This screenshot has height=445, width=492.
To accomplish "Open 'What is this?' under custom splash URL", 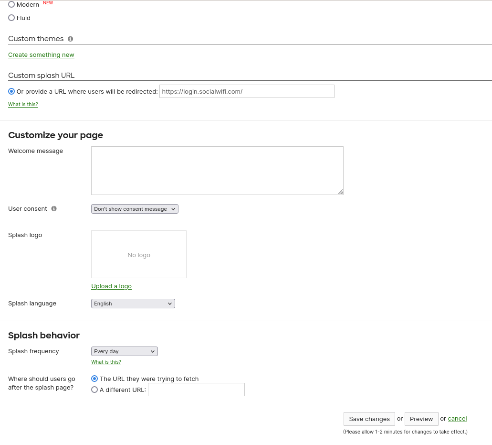I will pyautogui.click(x=23, y=104).
